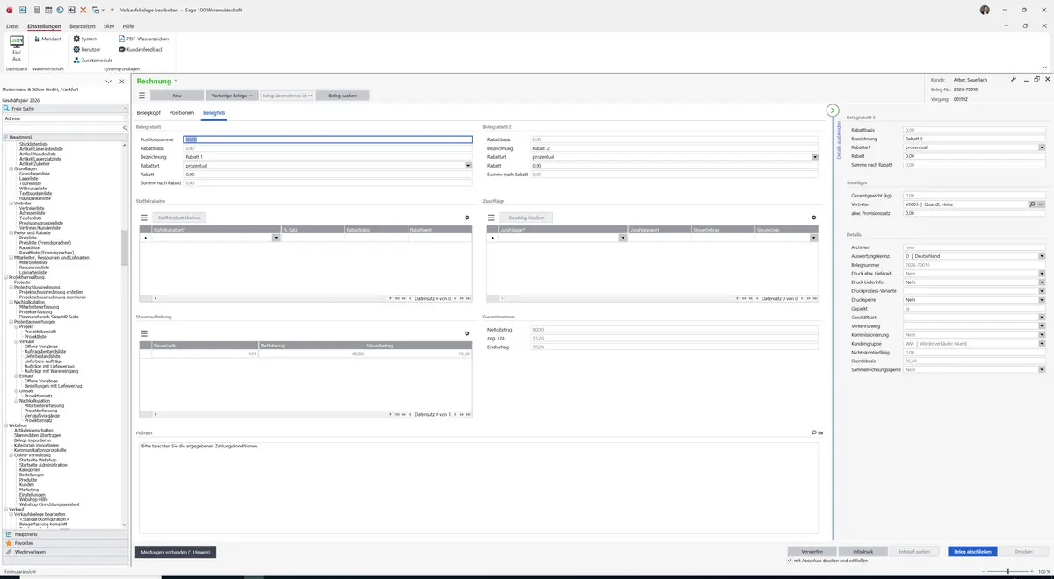Open the Rabattart dropdown under Belegrabatt 2
This screenshot has height=579, width=1054.
[x=815, y=157]
